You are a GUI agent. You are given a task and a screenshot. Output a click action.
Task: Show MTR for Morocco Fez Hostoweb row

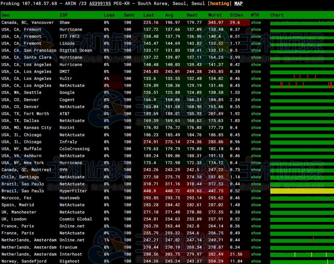click(256, 198)
